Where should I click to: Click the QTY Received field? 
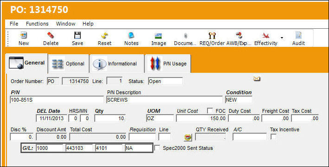[x=211, y=137]
